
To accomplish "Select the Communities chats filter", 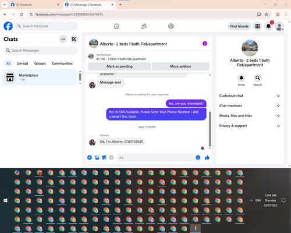I will pyautogui.click(x=62, y=63).
